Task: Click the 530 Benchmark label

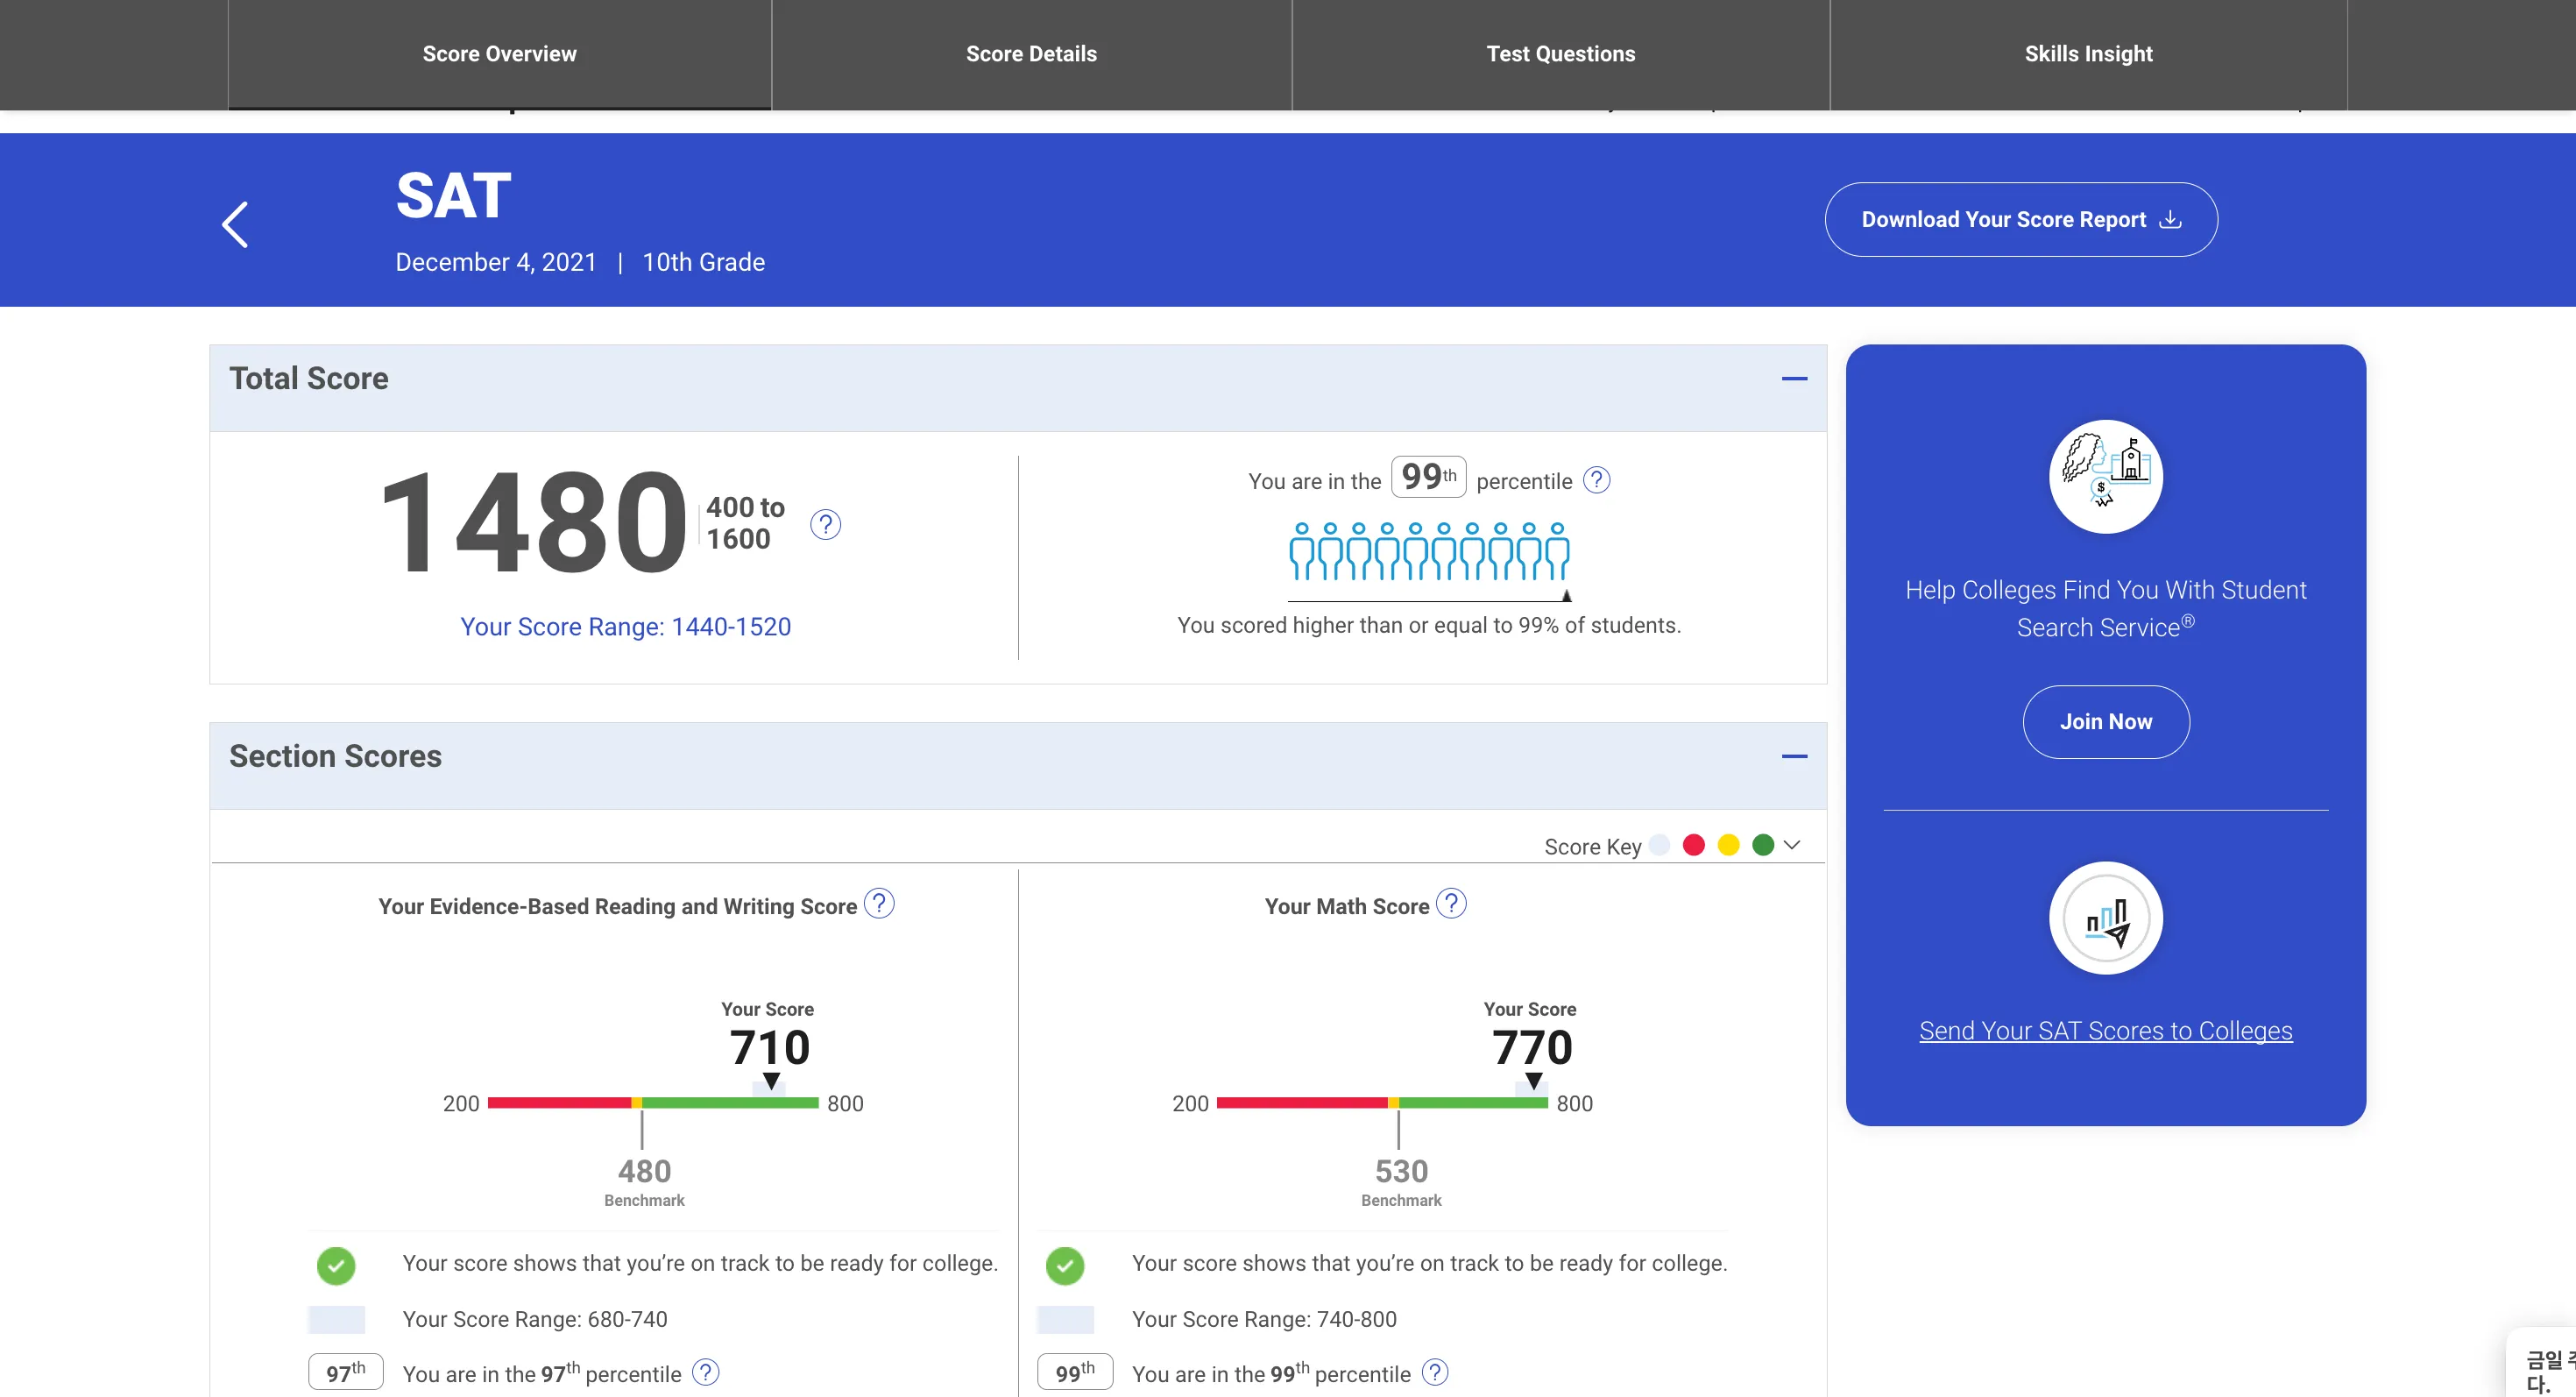Action: click(x=1401, y=1182)
